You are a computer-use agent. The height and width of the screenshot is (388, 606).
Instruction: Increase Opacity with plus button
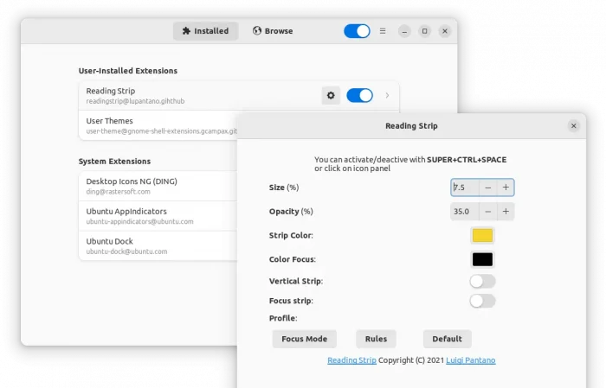[x=506, y=211]
